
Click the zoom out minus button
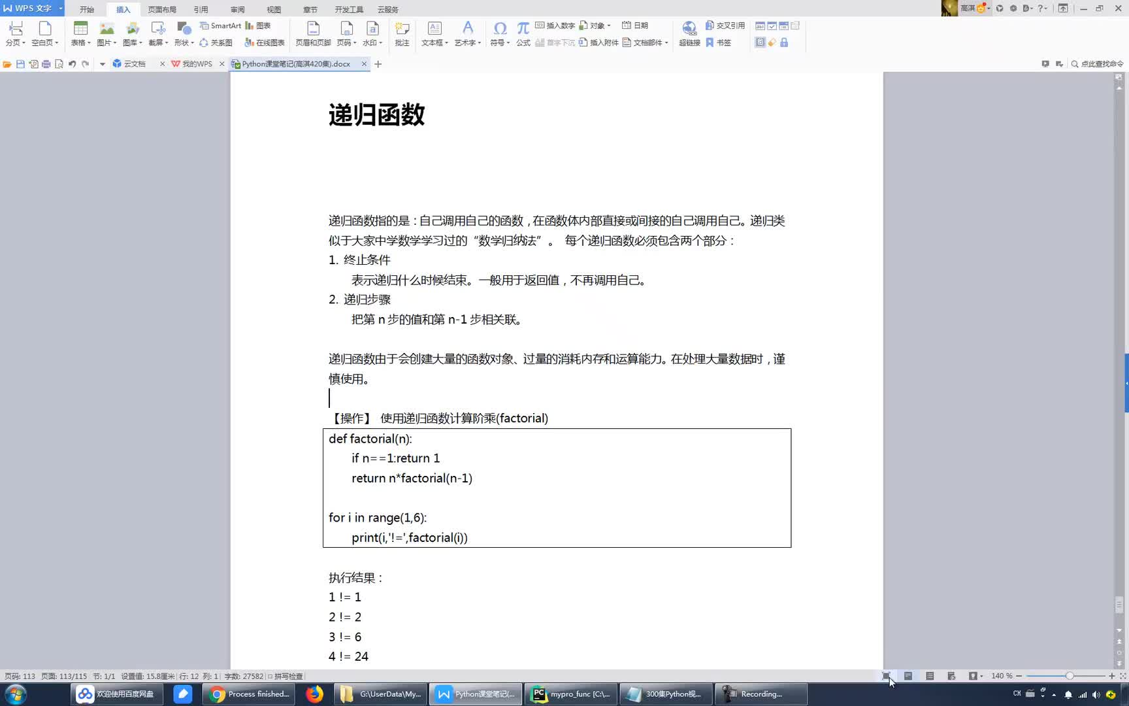1019,676
